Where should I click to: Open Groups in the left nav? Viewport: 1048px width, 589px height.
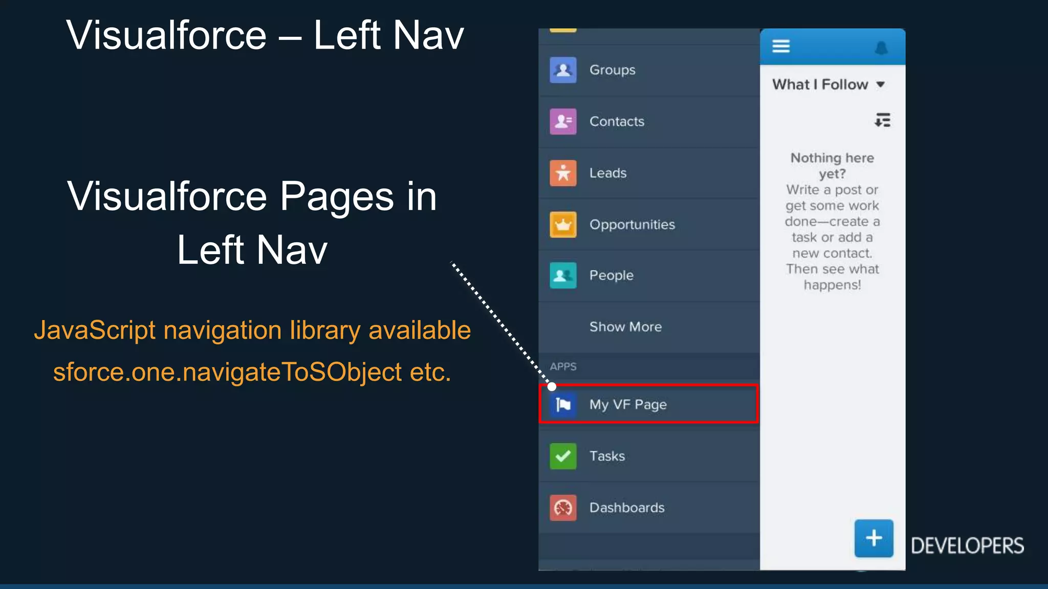coord(649,70)
